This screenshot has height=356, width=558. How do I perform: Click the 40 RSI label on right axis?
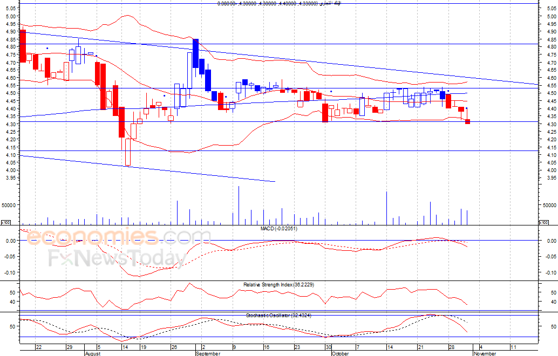[553, 302]
